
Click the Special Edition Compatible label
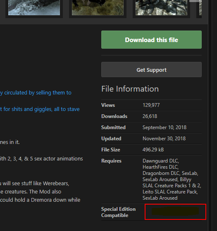tap(118, 212)
